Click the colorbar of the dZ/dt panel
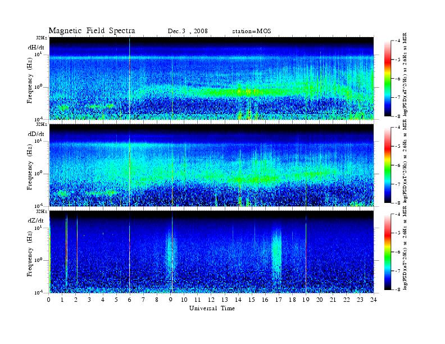Viewport: 445px width, 344px height. [x=387, y=252]
